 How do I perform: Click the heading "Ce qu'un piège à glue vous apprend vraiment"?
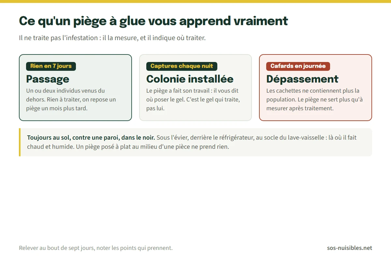(x=153, y=21)
